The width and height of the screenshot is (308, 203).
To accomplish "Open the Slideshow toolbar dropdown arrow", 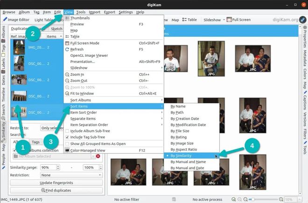I will [224, 20].
